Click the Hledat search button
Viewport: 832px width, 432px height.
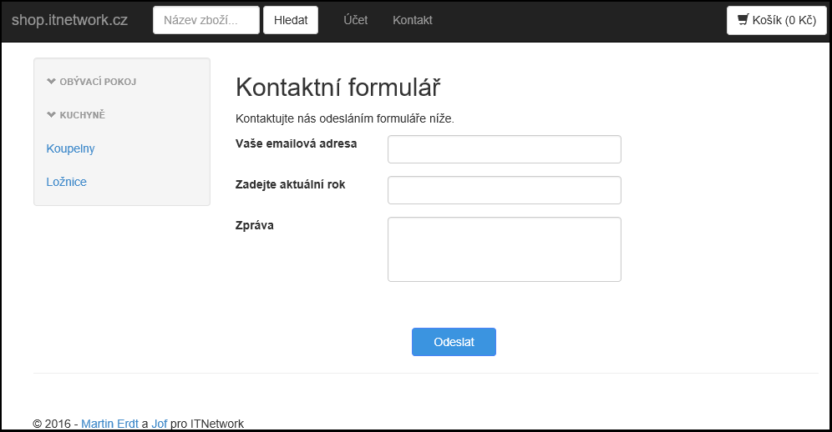291,20
